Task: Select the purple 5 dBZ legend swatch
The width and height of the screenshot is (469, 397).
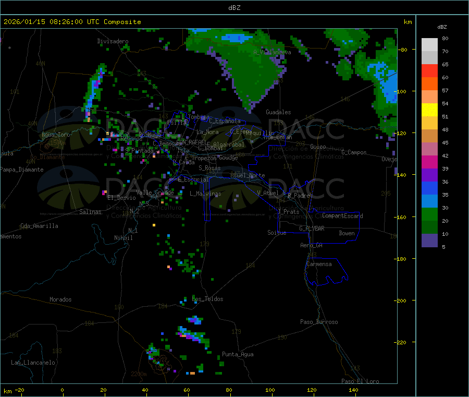Action: pos(429,240)
